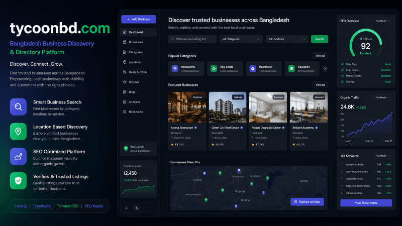Screen dimensions: 402x226
Task: Open Organic Traffic This Month dropdown
Action: (x=382, y=97)
